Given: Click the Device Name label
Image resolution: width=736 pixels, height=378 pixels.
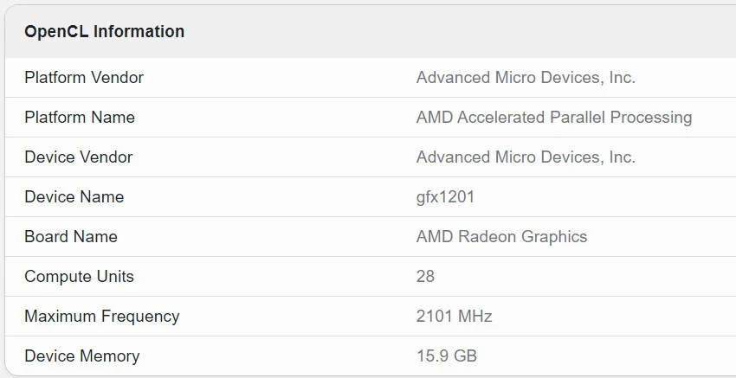Looking at the screenshot, I should click(74, 197).
